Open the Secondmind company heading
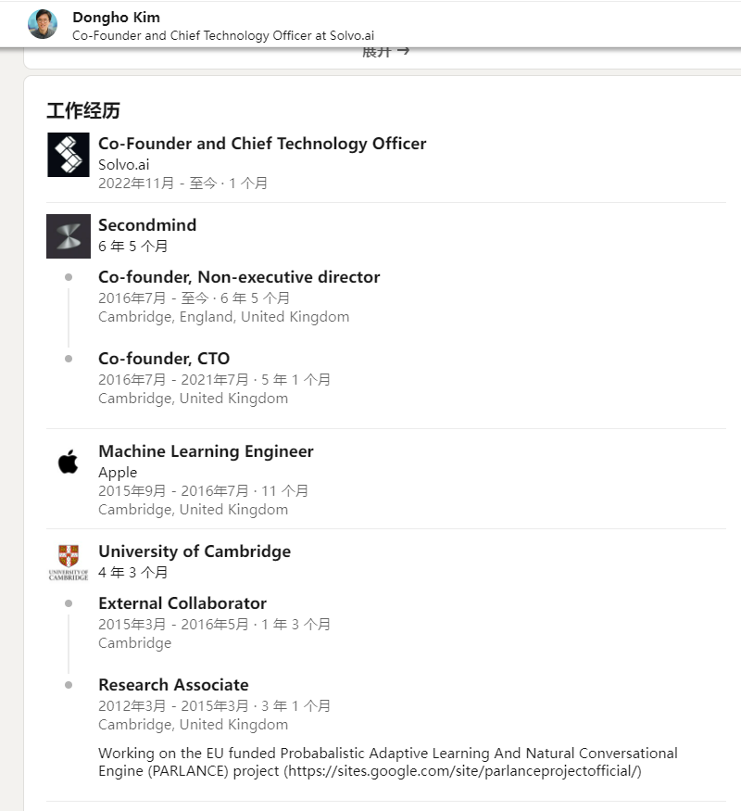 click(147, 225)
